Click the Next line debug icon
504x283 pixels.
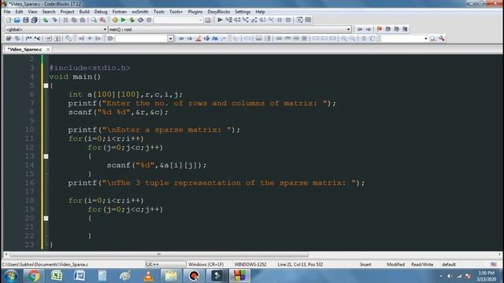click(237, 20)
